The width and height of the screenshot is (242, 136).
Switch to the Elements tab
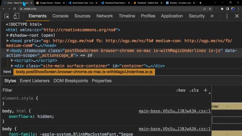pos(37,16)
